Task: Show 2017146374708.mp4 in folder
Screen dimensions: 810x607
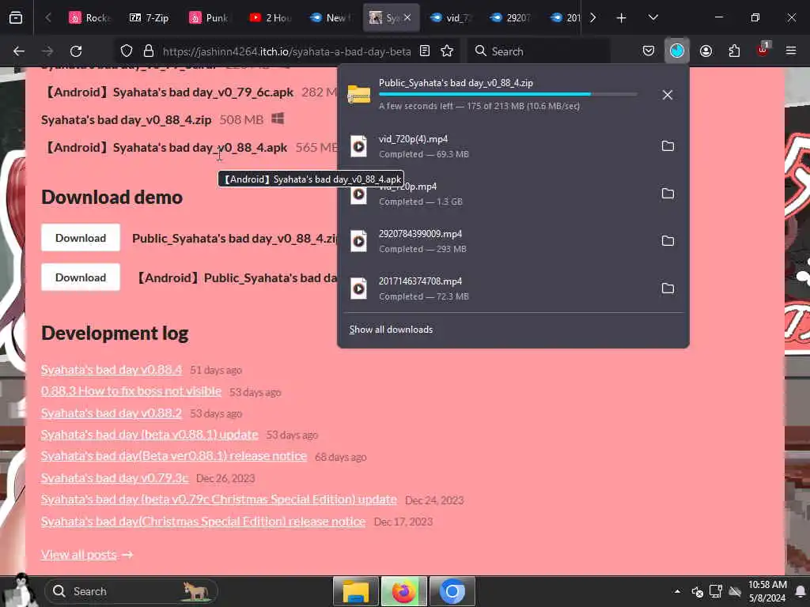Action: 668,288
